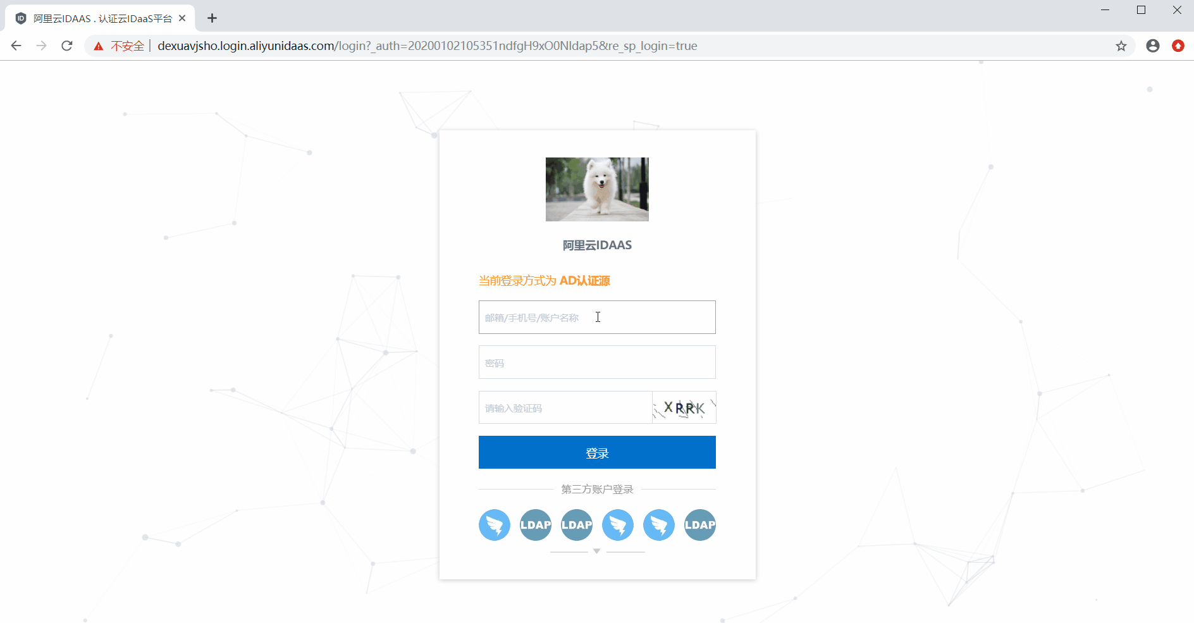The image size is (1194, 623).
Task: Refresh the XRRK captcha image
Action: pos(684,407)
